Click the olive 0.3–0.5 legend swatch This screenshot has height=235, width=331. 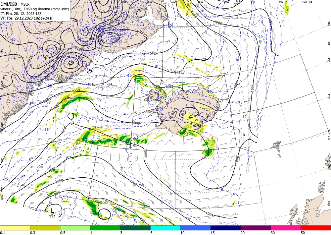click(x=45, y=228)
